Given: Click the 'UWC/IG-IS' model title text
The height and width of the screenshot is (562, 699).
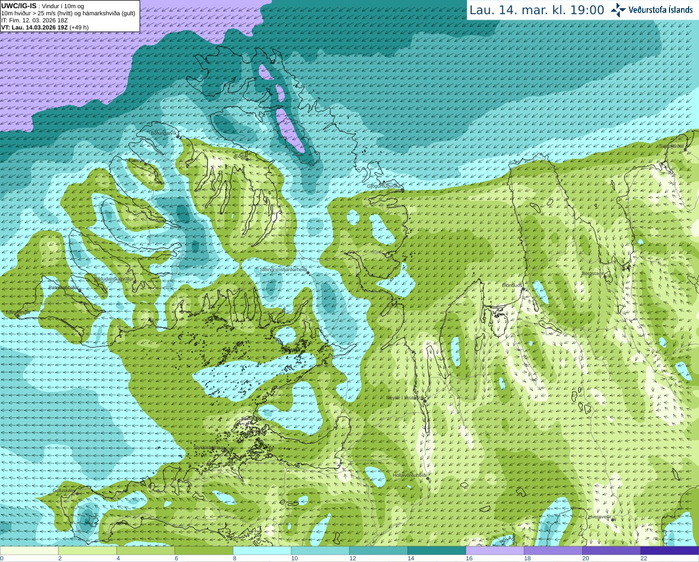Looking at the screenshot, I should [19, 5].
